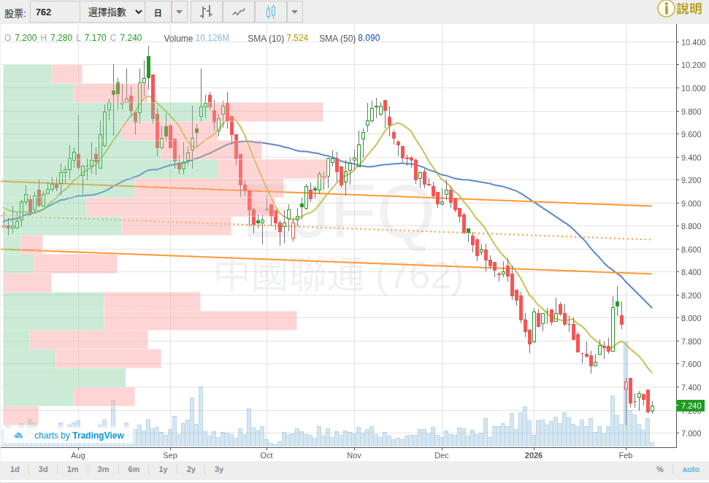Click the 8.000 price axis label

coord(691,318)
